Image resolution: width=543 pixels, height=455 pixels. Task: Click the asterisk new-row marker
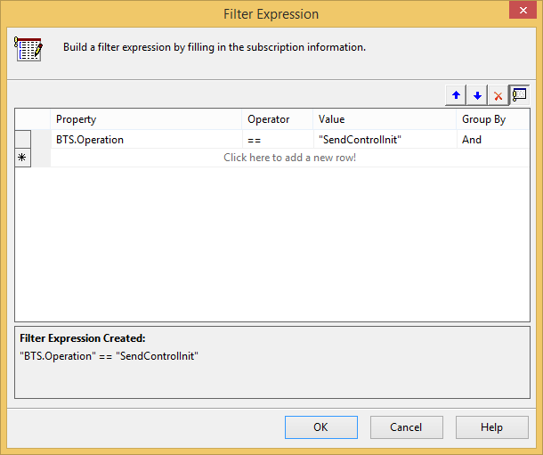tap(22, 158)
